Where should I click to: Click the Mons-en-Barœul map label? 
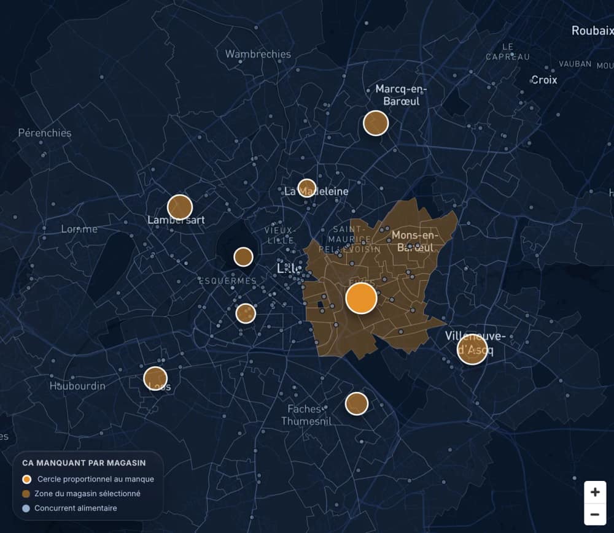pyautogui.click(x=414, y=241)
